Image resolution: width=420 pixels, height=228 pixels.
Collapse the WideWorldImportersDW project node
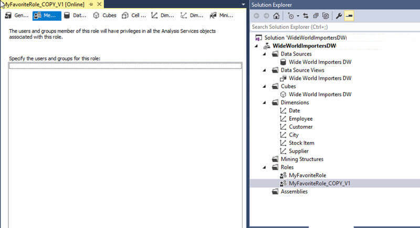257,46
